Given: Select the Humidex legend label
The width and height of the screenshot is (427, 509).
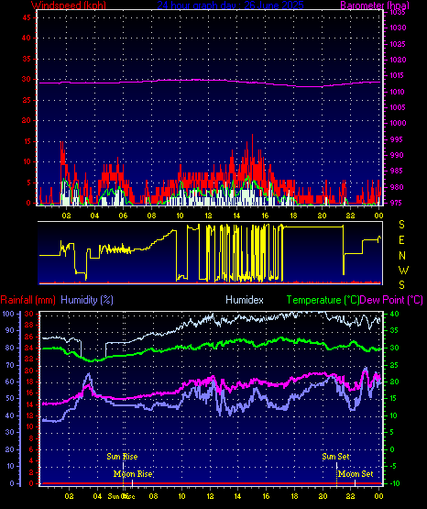Looking at the screenshot, I should 245,300.
